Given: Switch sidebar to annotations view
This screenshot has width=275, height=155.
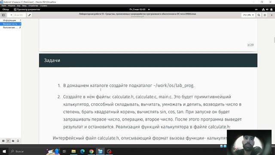Looking at the screenshot, I should (13, 141).
